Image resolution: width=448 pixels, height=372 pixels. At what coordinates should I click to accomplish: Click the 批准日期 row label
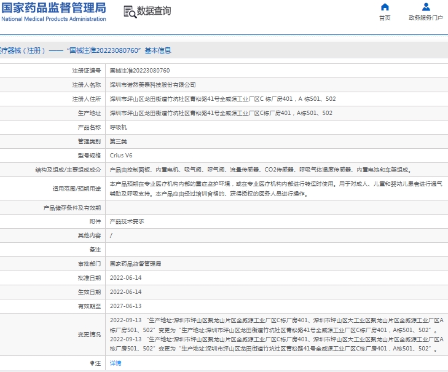(90, 278)
